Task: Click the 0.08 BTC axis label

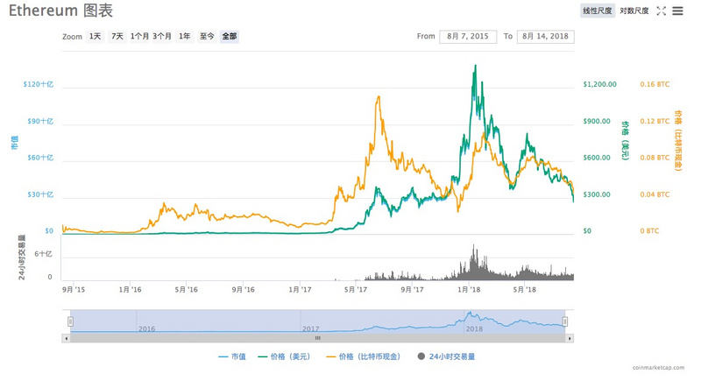Action: [655, 158]
